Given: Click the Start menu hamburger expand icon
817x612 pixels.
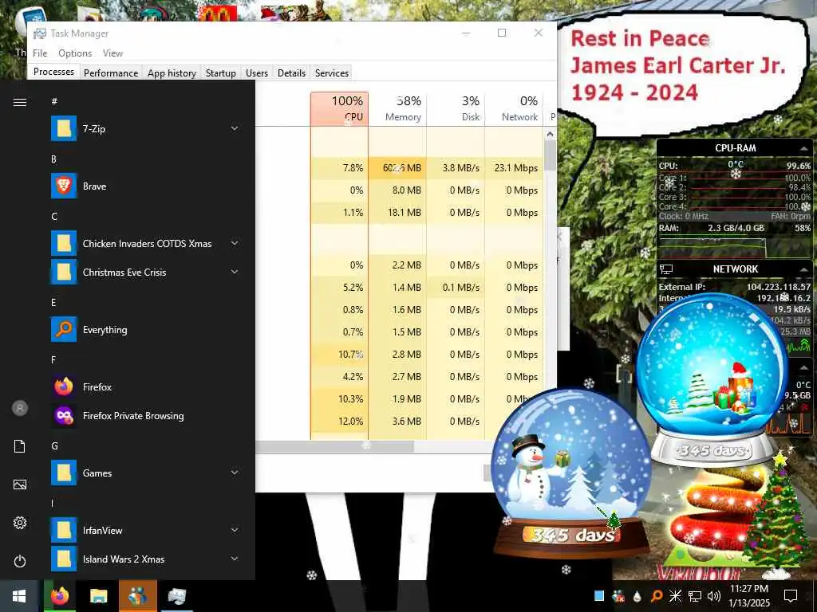Looking at the screenshot, I should [20, 102].
